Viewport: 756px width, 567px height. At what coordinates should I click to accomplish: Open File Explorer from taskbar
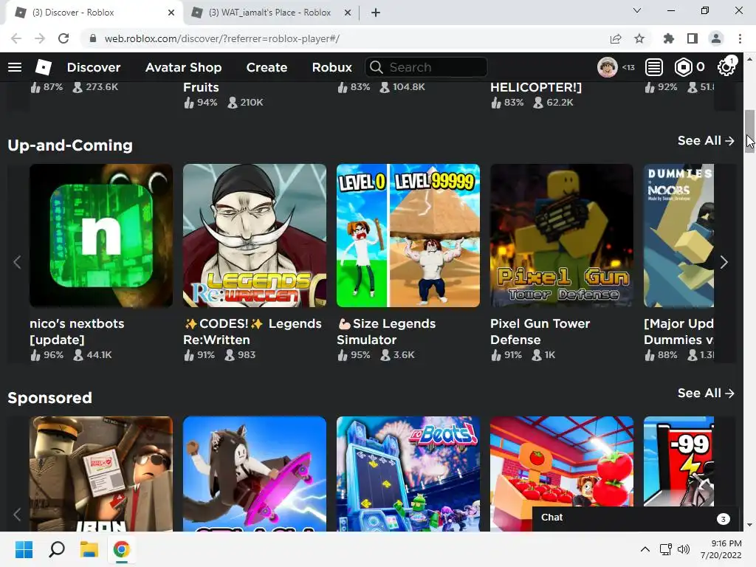[x=89, y=549]
